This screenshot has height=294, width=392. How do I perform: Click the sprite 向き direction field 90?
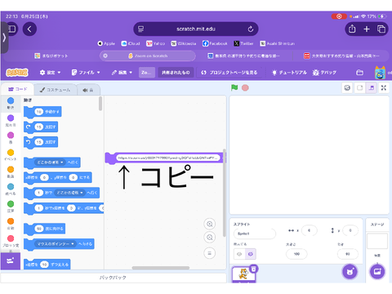click(x=348, y=254)
